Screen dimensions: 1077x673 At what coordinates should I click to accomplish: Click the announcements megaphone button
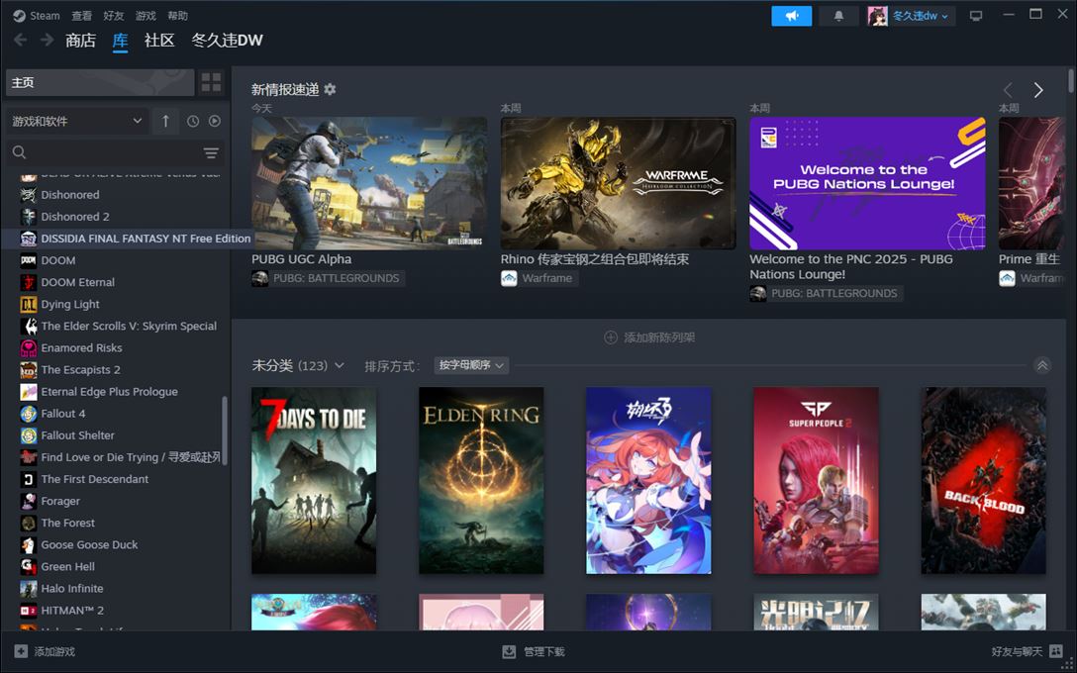[791, 16]
